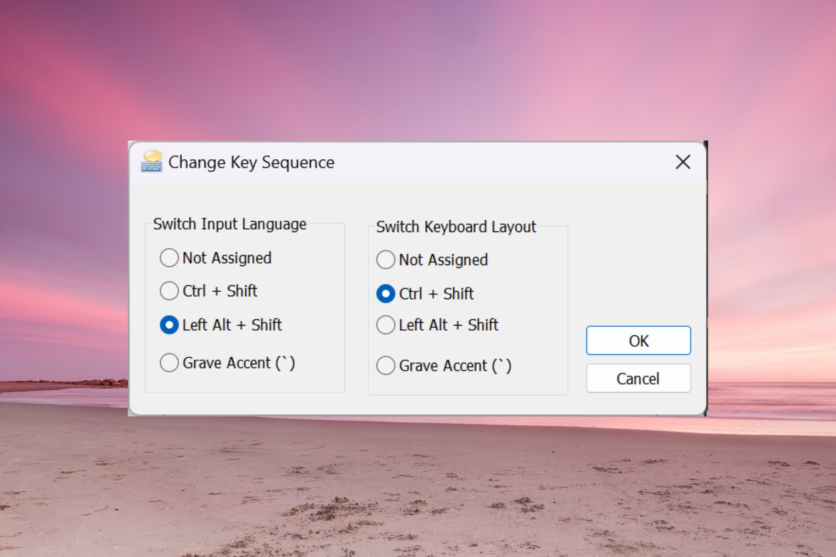This screenshot has height=557, width=836.
Task: Dismiss the dialog using Cancel
Action: (x=638, y=378)
